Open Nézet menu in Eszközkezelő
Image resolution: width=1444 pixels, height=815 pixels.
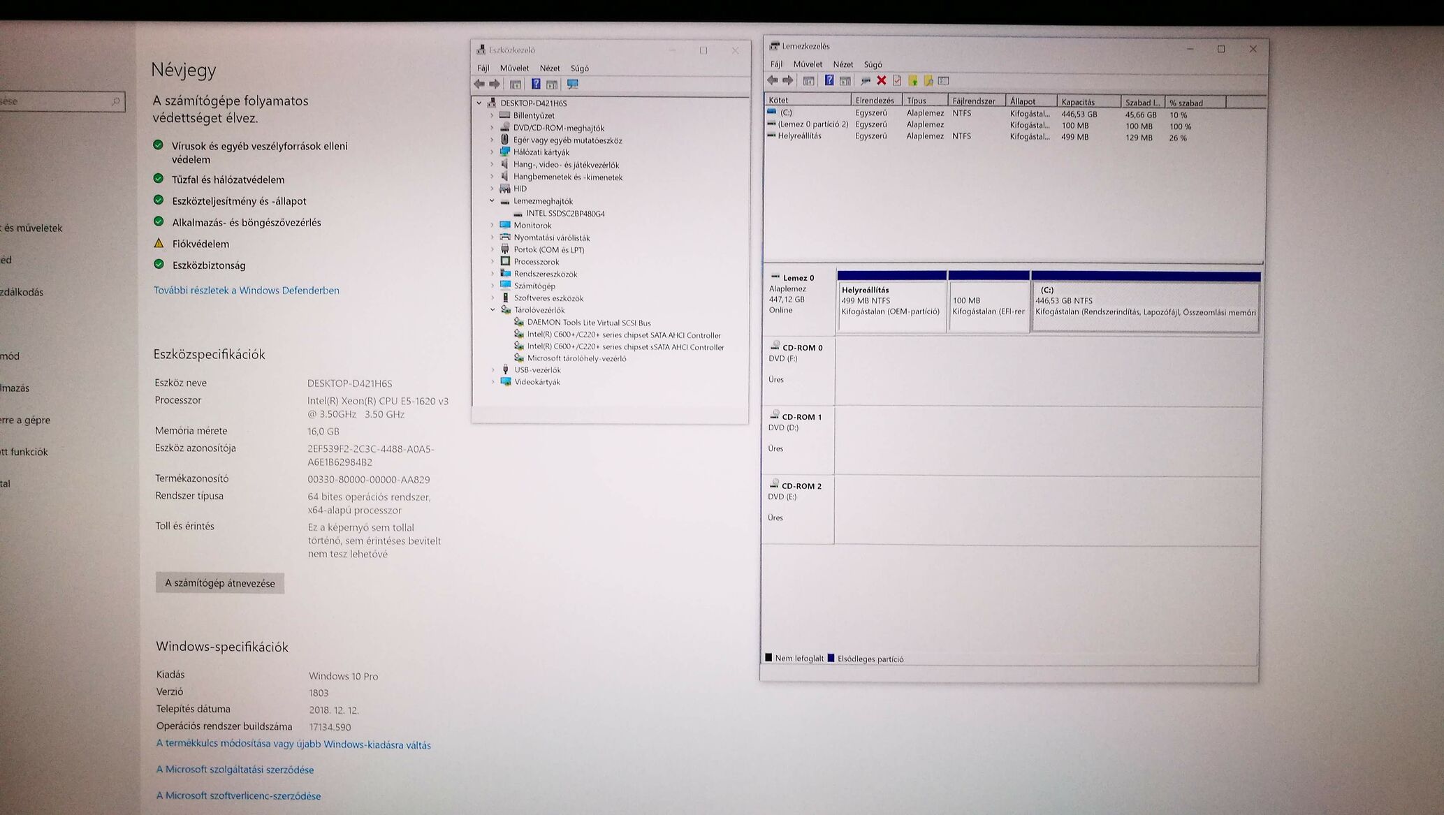point(550,68)
